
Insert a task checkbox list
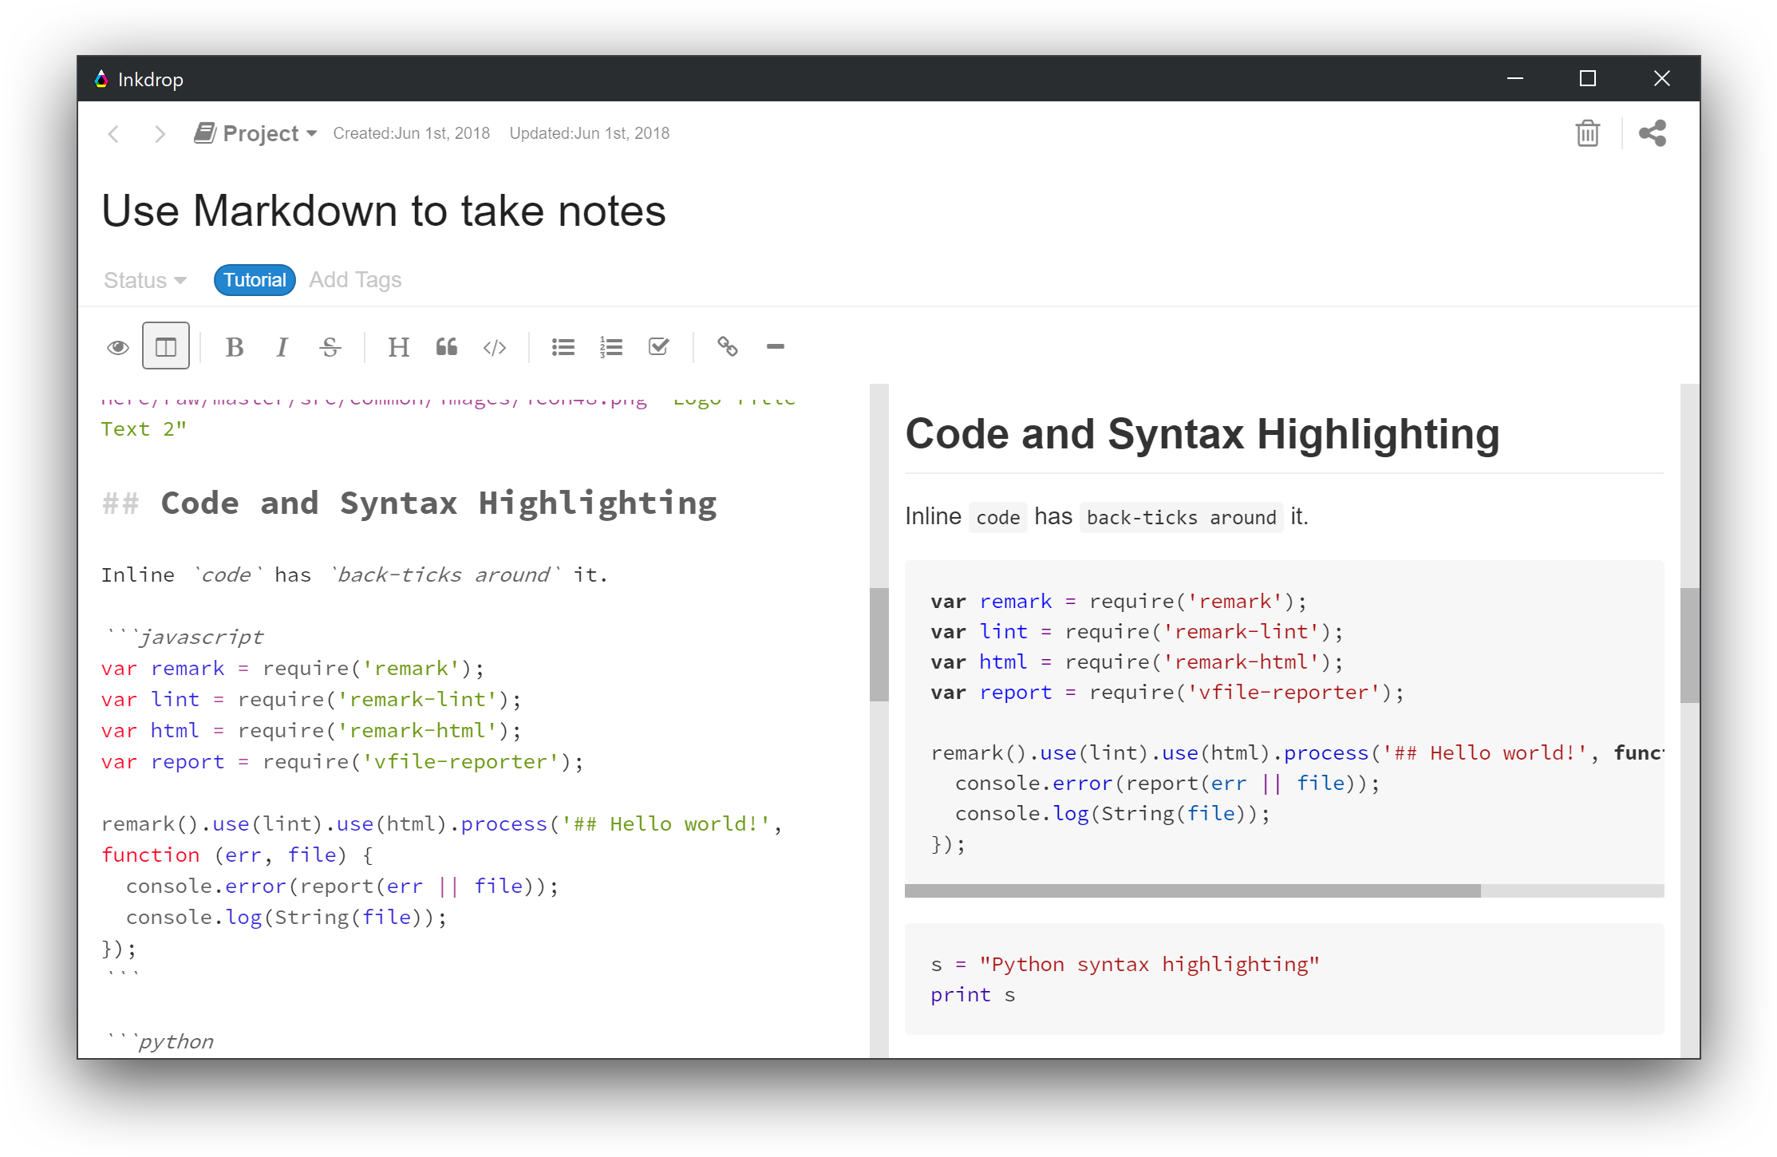[x=659, y=347]
